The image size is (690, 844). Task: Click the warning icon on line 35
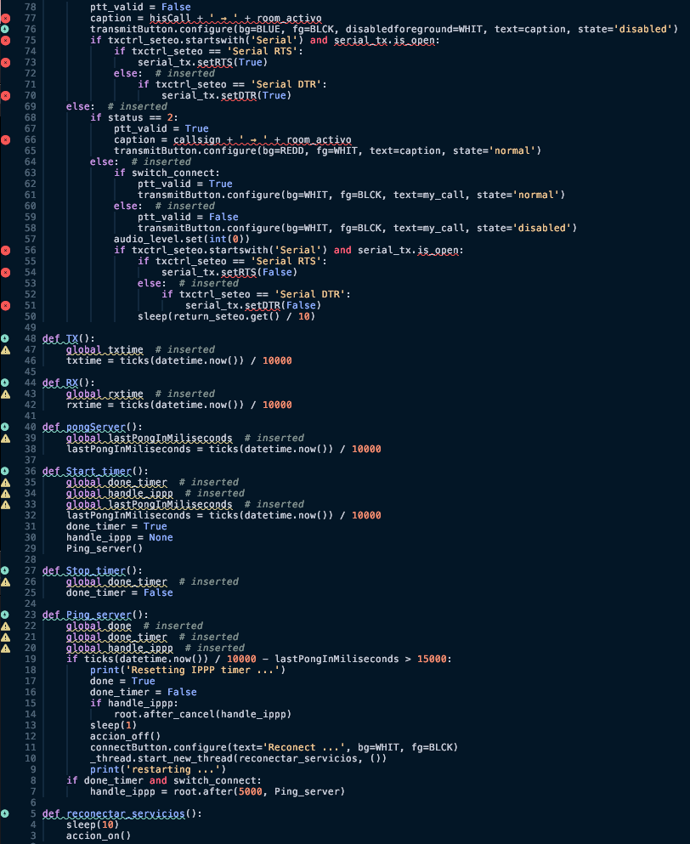point(5,482)
